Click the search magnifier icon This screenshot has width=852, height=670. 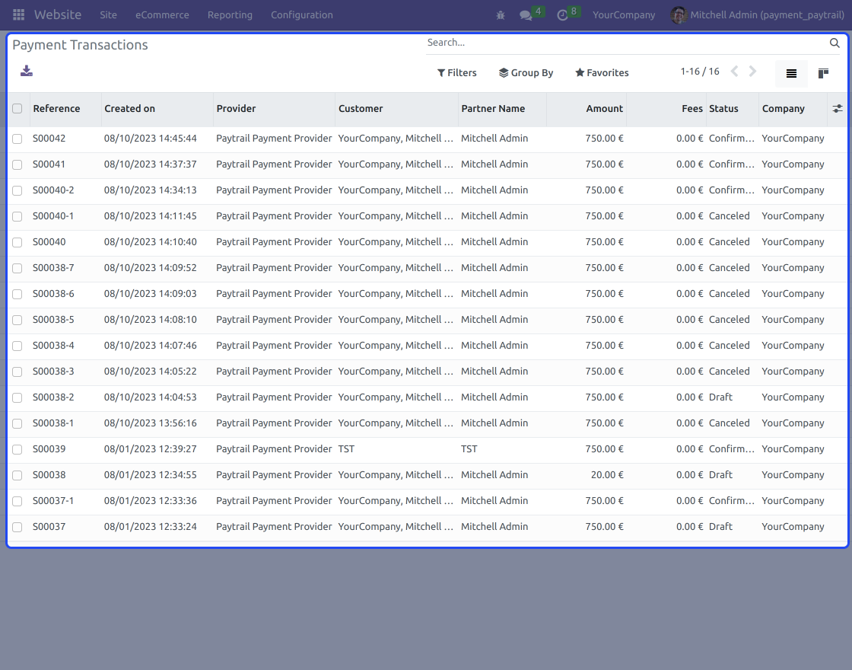click(835, 43)
